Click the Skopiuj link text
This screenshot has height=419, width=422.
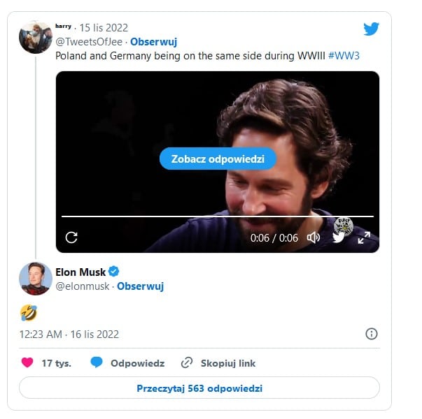point(228,363)
